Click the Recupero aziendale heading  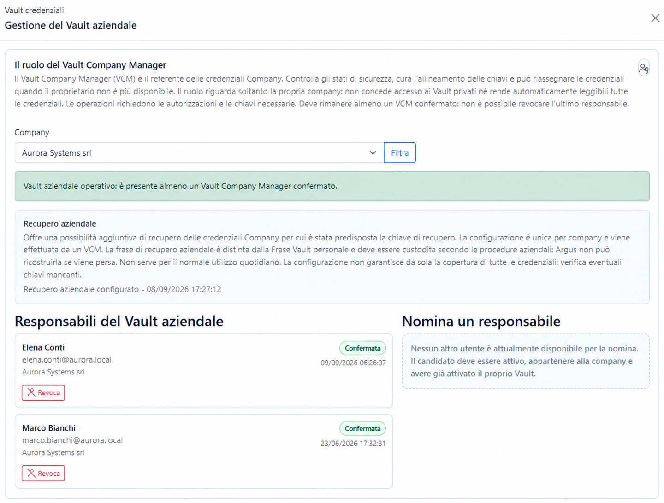tap(60, 224)
